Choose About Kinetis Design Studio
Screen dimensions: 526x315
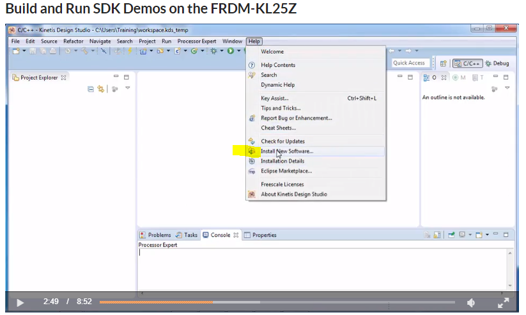click(x=316, y=194)
